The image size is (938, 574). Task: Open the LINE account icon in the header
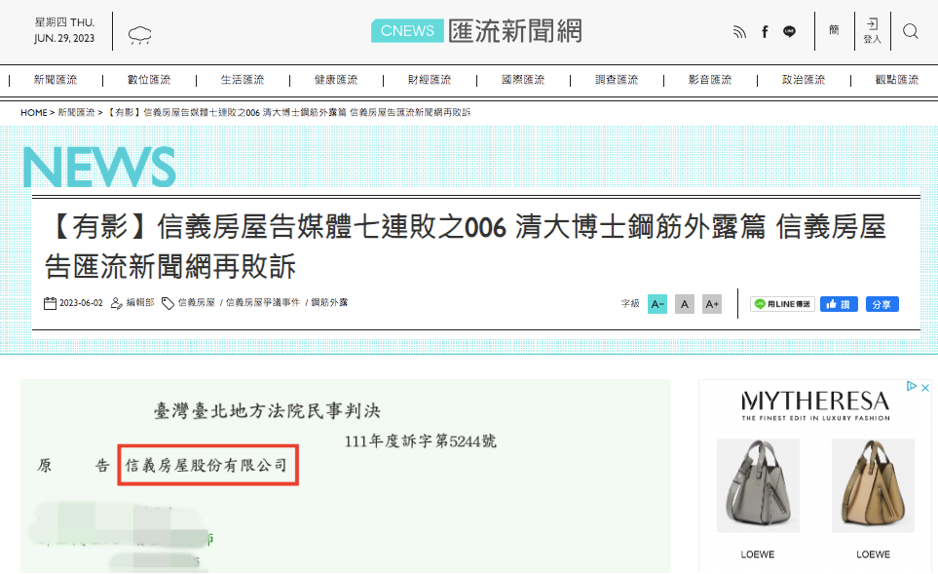pyautogui.click(x=789, y=32)
